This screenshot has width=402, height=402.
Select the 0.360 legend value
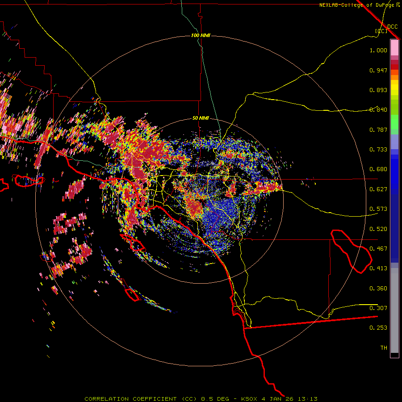(x=378, y=289)
